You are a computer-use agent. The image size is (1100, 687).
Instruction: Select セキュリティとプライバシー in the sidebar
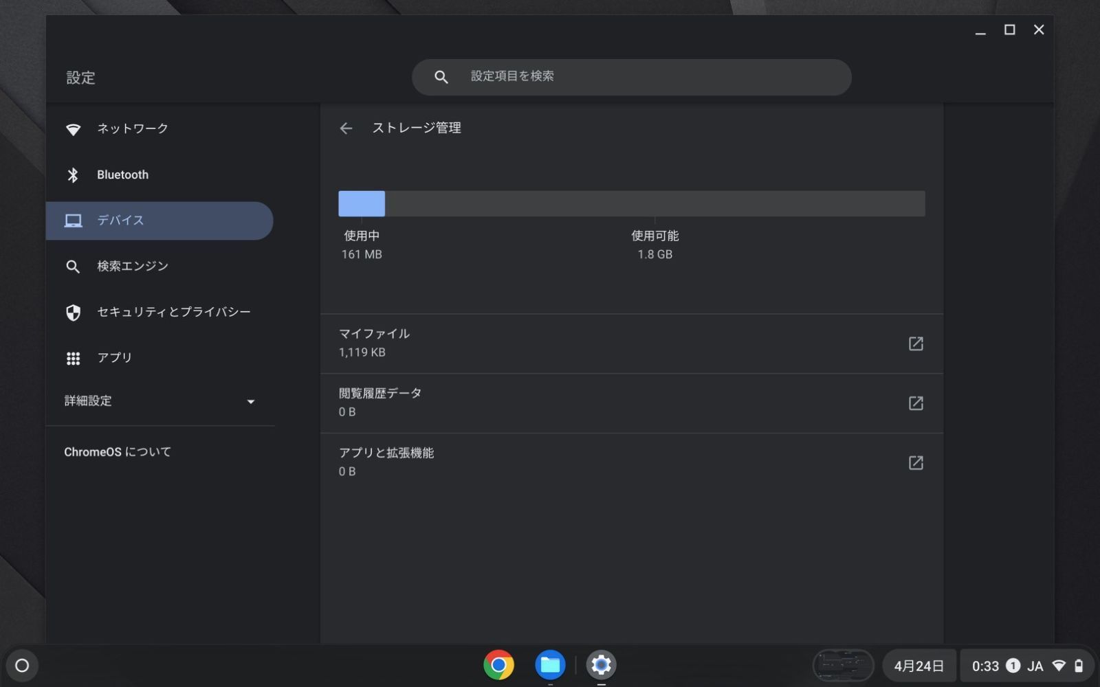coord(159,313)
